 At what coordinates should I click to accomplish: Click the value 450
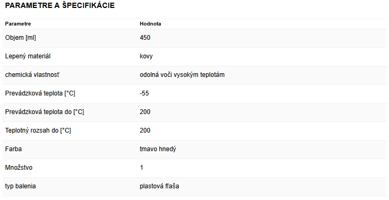pyautogui.click(x=145, y=38)
